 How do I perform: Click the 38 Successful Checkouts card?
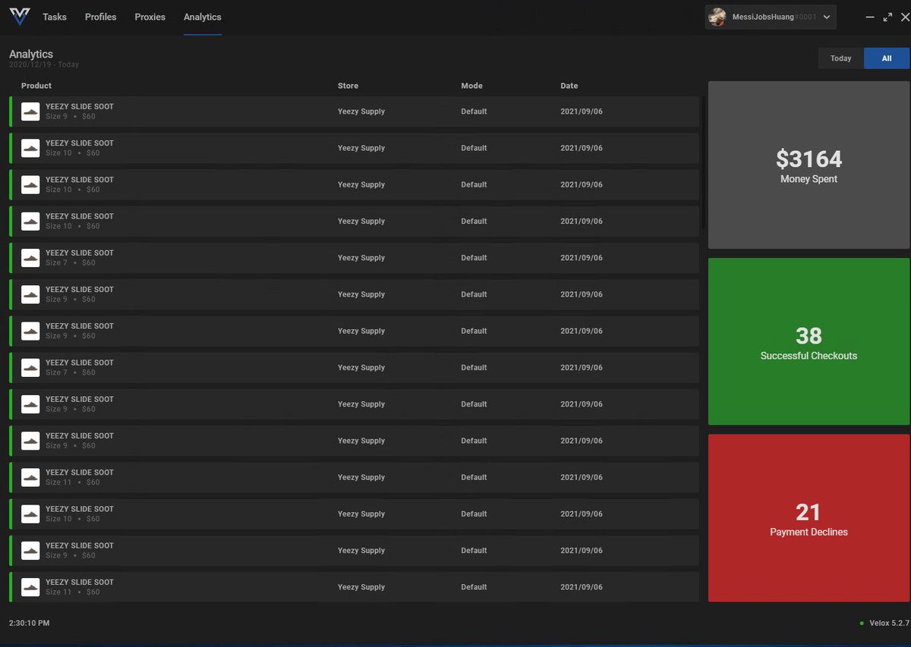[809, 341]
